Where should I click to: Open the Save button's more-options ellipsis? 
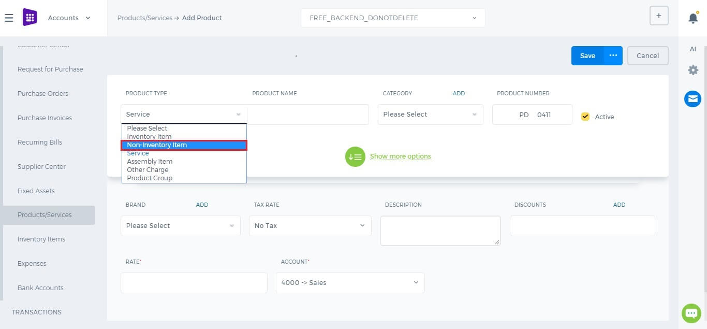click(613, 55)
